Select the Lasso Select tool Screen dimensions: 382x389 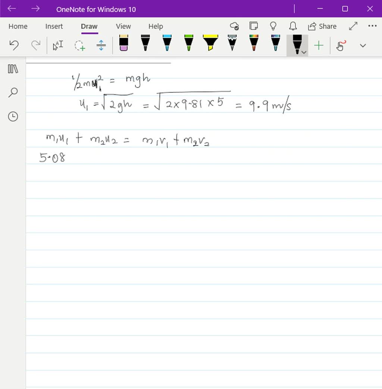pos(79,45)
